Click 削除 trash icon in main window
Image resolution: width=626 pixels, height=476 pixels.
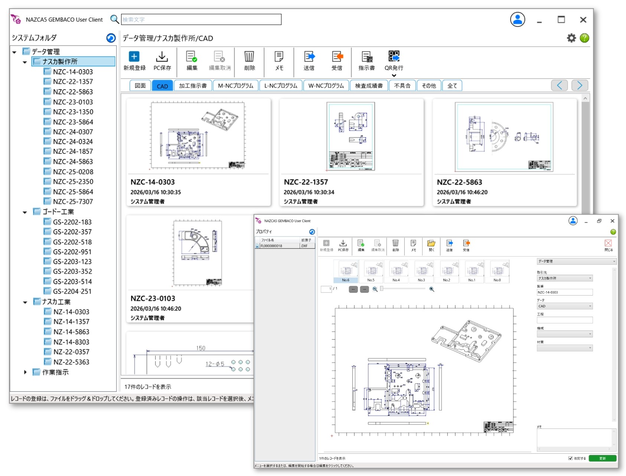249,56
